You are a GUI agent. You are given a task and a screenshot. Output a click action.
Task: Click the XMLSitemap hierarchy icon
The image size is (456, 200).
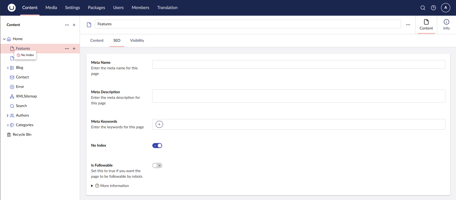[12, 96]
